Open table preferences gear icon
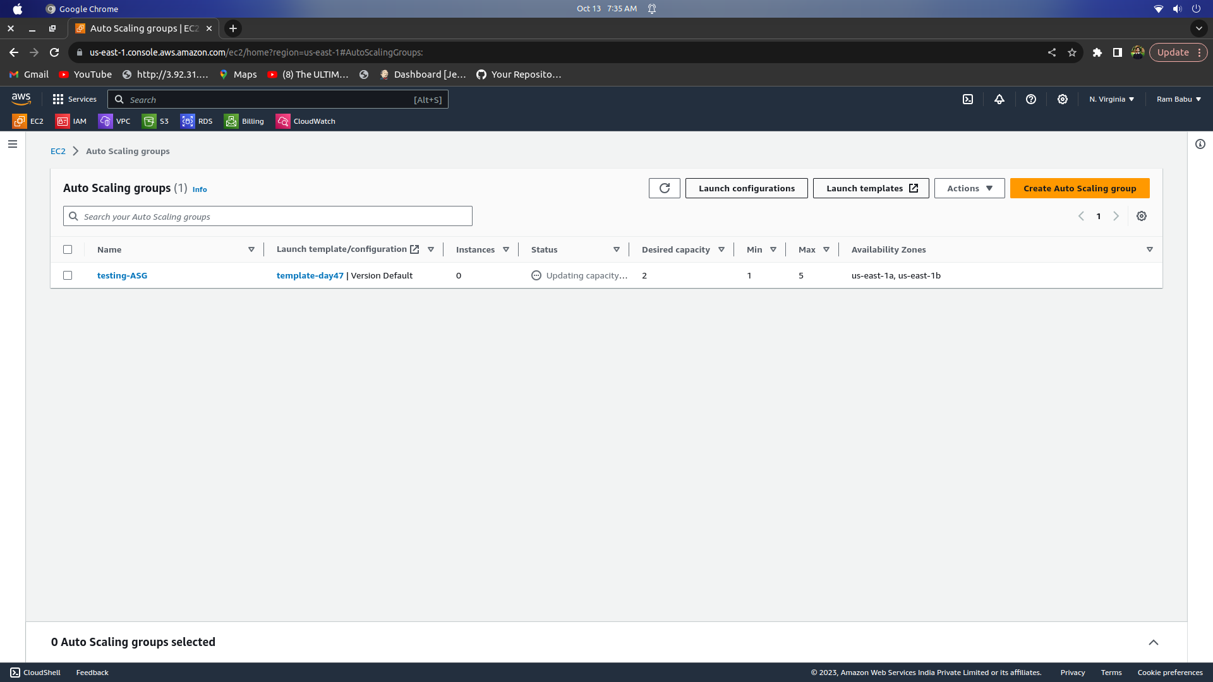This screenshot has width=1213, height=682. (x=1142, y=216)
